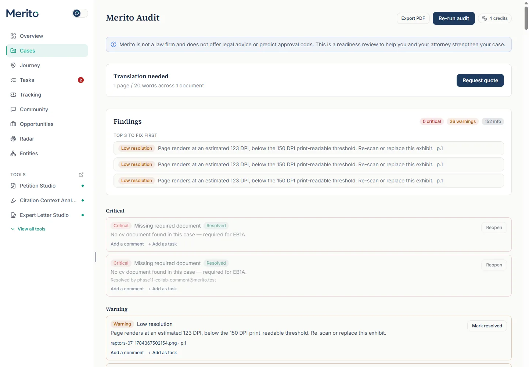Click the Merito logo
The width and height of the screenshot is (529, 367).
click(22, 14)
